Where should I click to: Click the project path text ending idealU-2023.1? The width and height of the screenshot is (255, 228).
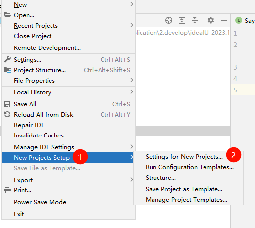pyautogui.click(x=183, y=33)
